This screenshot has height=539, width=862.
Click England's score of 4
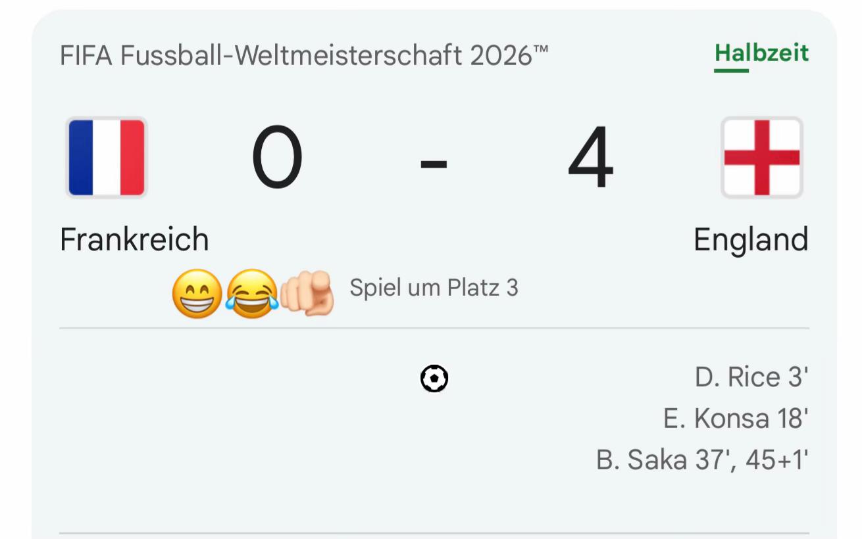591,158
